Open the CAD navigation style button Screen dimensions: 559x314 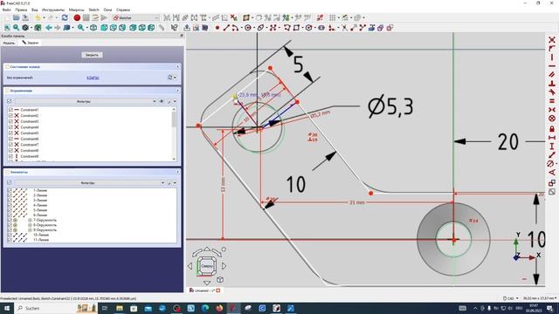click(x=510, y=298)
